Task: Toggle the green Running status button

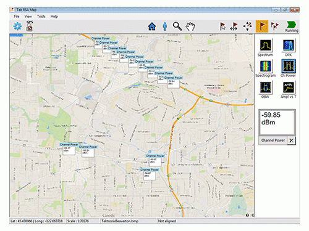Action: pos(292,26)
